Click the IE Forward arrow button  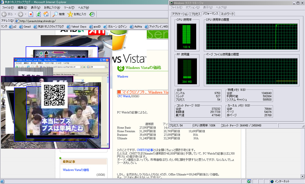point(21,14)
